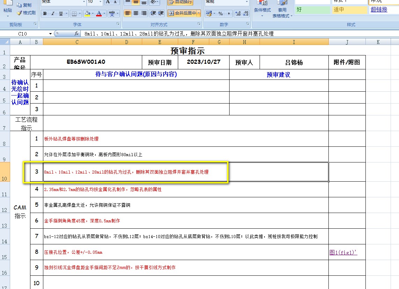
Task: Select column J header
Action: (347, 42)
